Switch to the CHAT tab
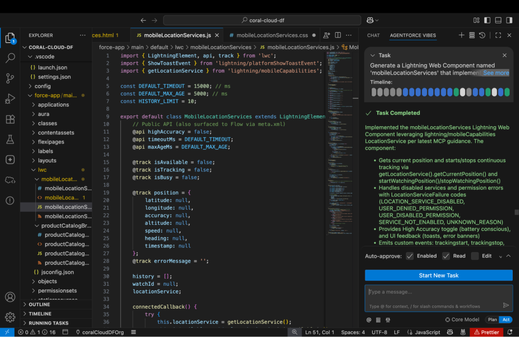This screenshot has height=337, width=519. coord(373,35)
